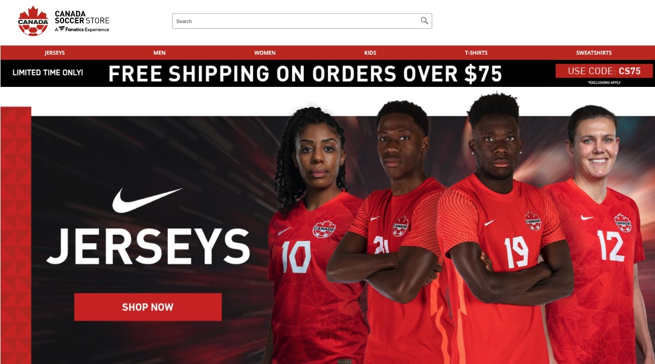The height and width of the screenshot is (364, 655).
Task: Click the magnifying glass search icon
Action: [424, 21]
